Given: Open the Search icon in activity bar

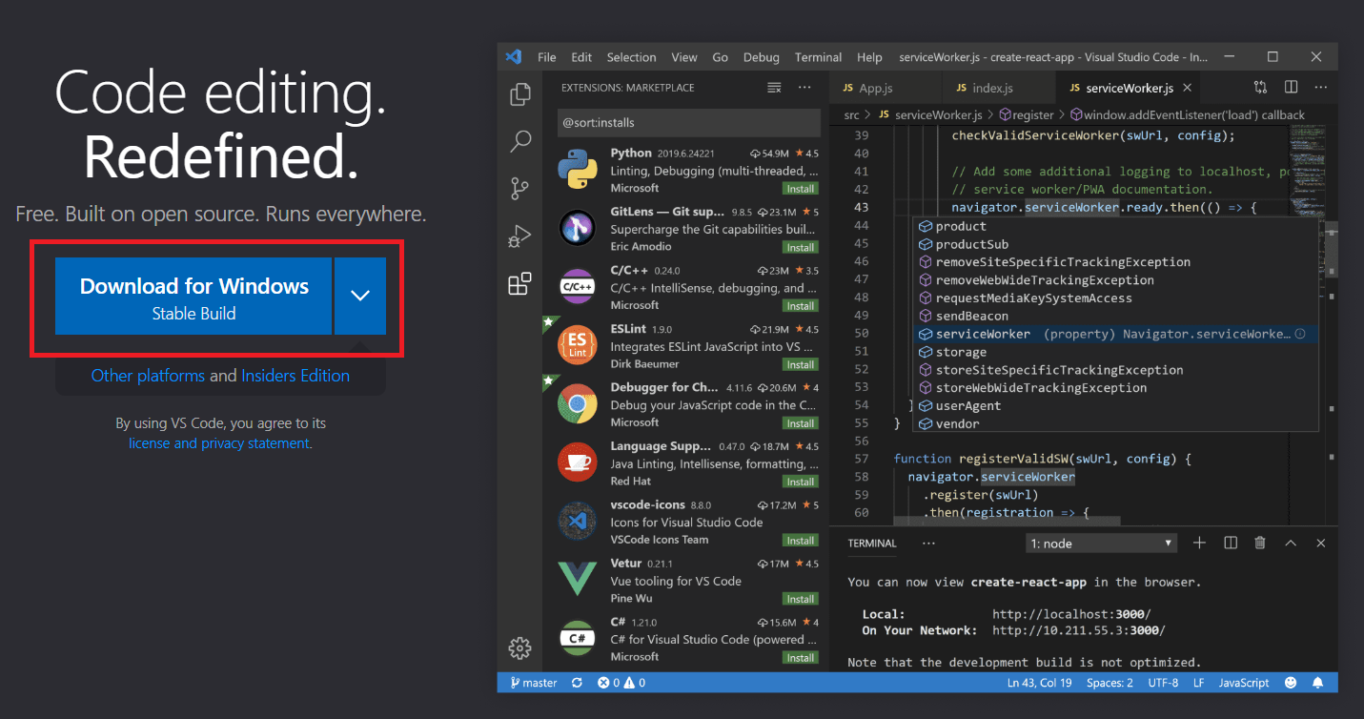Looking at the screenshot, I should click(520, 141).
